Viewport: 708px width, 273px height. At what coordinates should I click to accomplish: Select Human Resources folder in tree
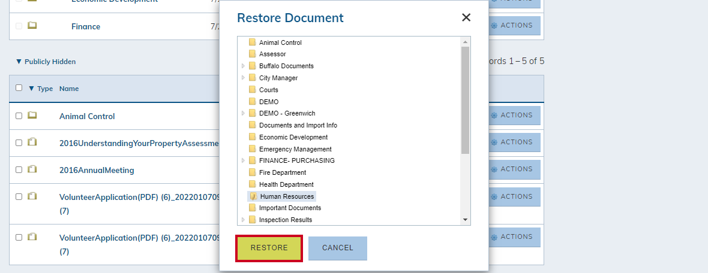pyautogui.click(x=287, y=196)
